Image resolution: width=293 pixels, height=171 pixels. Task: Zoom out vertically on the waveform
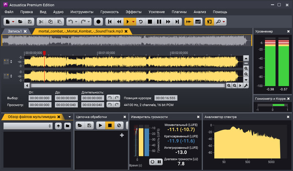[x=246, y=74]
